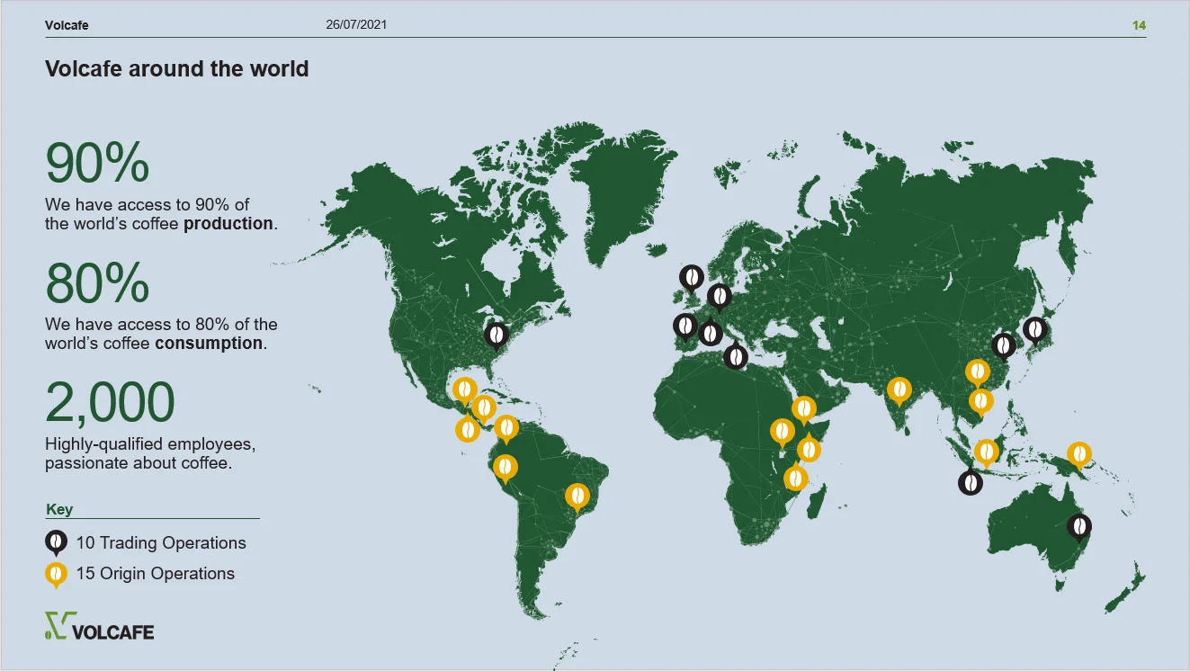
Task: Select the yellow origin marker on Brazil
Action: point(577,496)
